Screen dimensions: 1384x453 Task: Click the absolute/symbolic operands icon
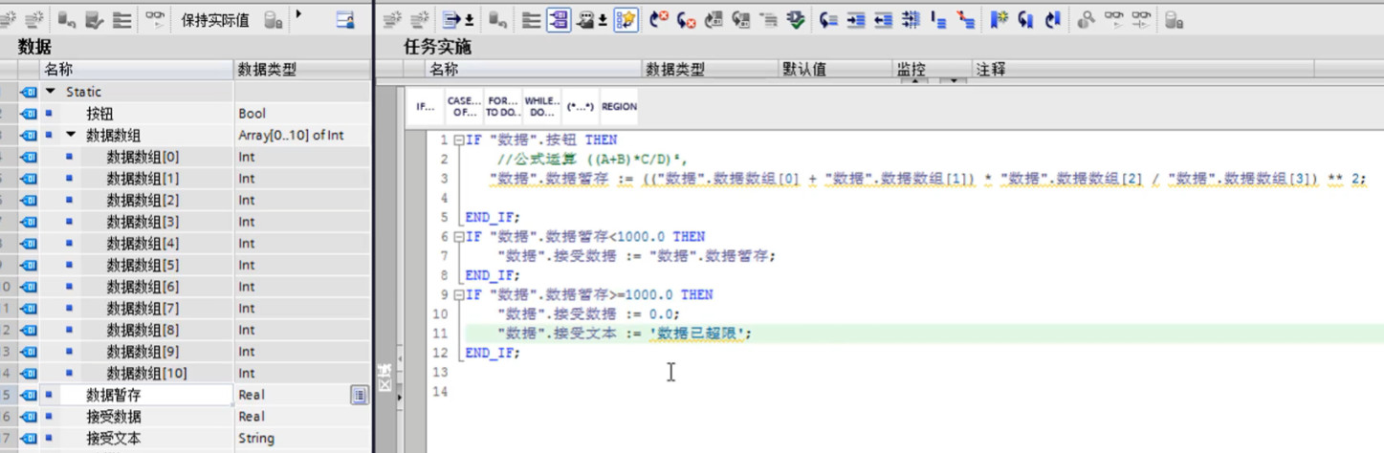pyautogui.click(x=586, y=19)
